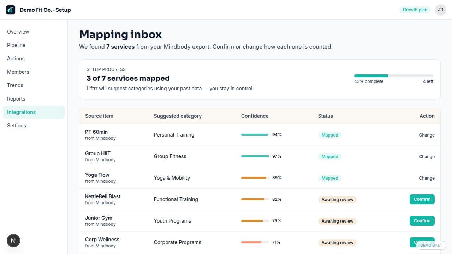Click PT 60min confidence bar
The image size is (452, 254).
coord(255,135)
